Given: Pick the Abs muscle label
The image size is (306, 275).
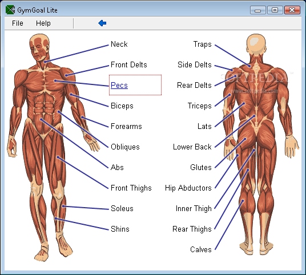Looking at the screenshot, I should 117,167.
